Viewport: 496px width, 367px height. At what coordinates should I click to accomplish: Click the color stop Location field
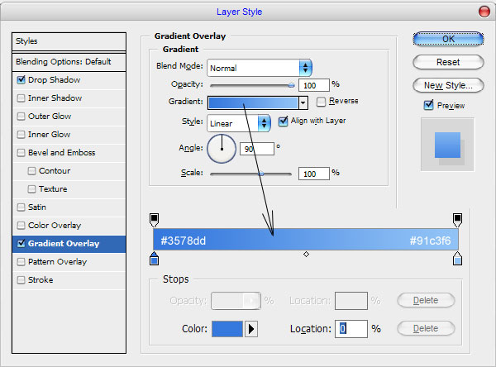[351, 329]
